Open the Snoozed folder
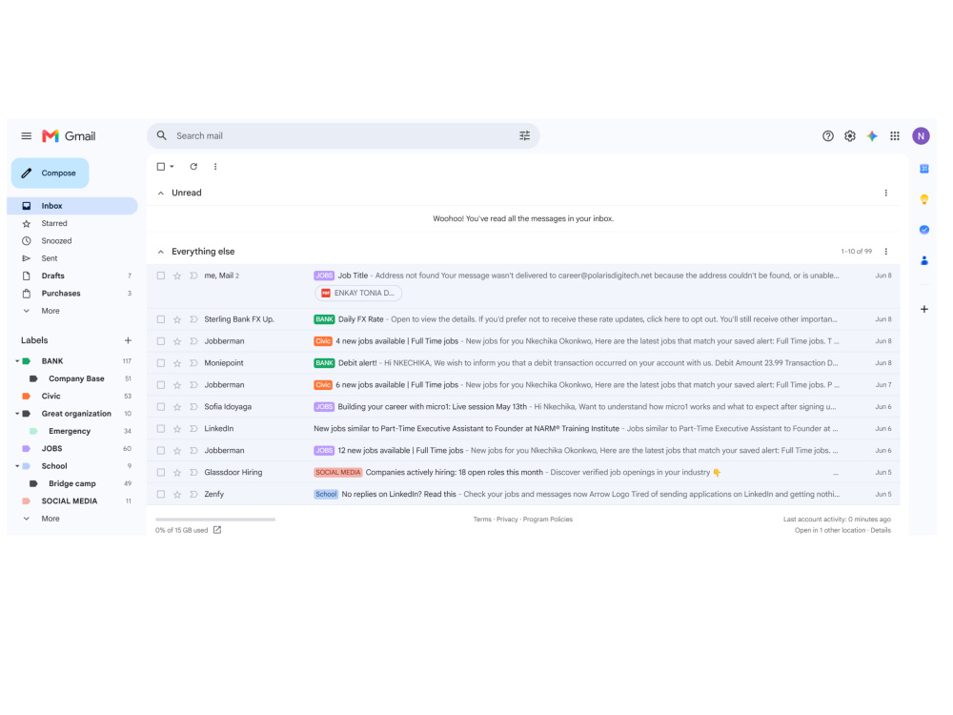 (72, 241)
